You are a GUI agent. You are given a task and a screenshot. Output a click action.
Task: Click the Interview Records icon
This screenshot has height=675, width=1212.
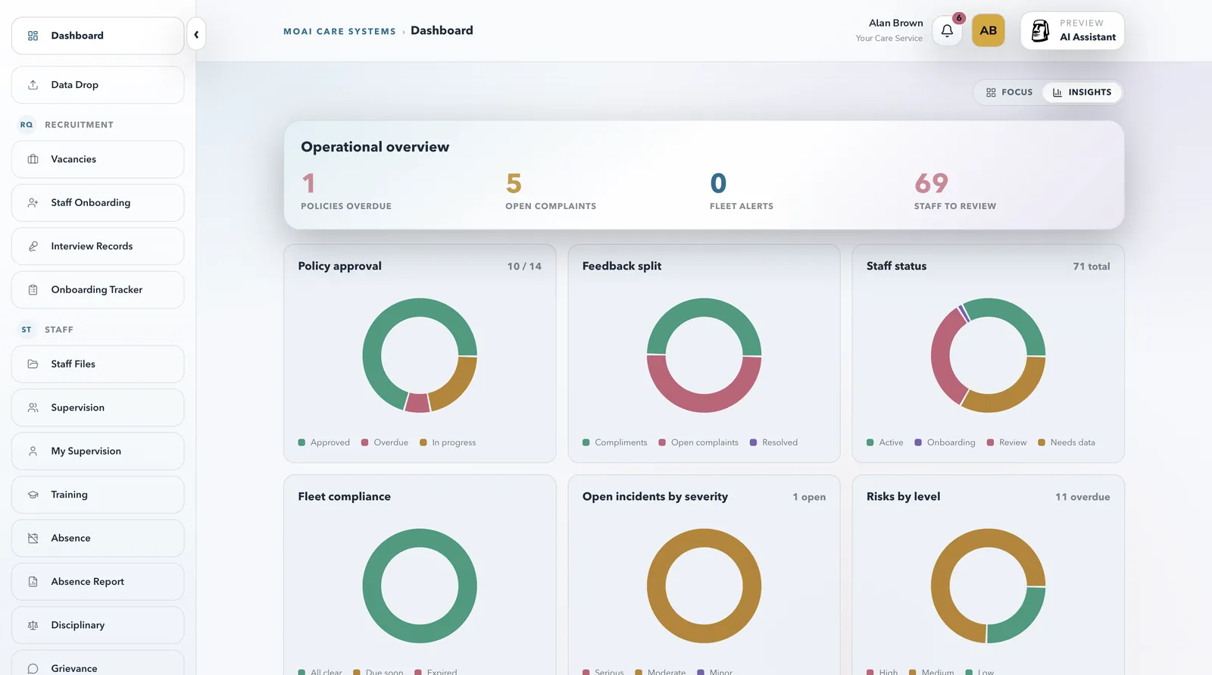pyautogui.click(x=33, y=246)
